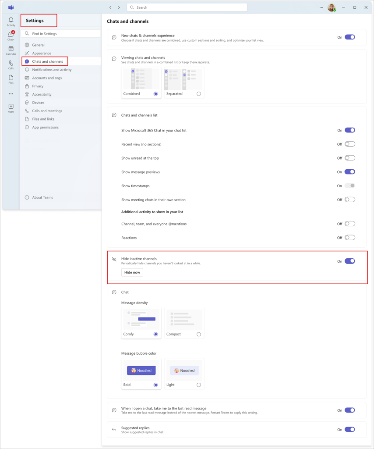Choose Comfy message density

pos(155,334)
